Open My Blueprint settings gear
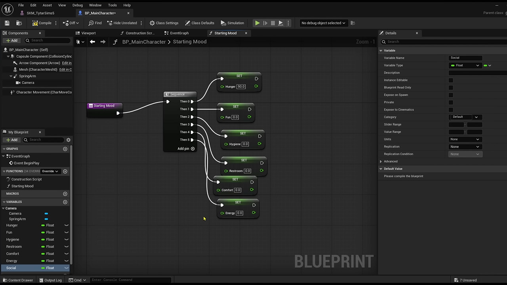 tap(68, 140)
